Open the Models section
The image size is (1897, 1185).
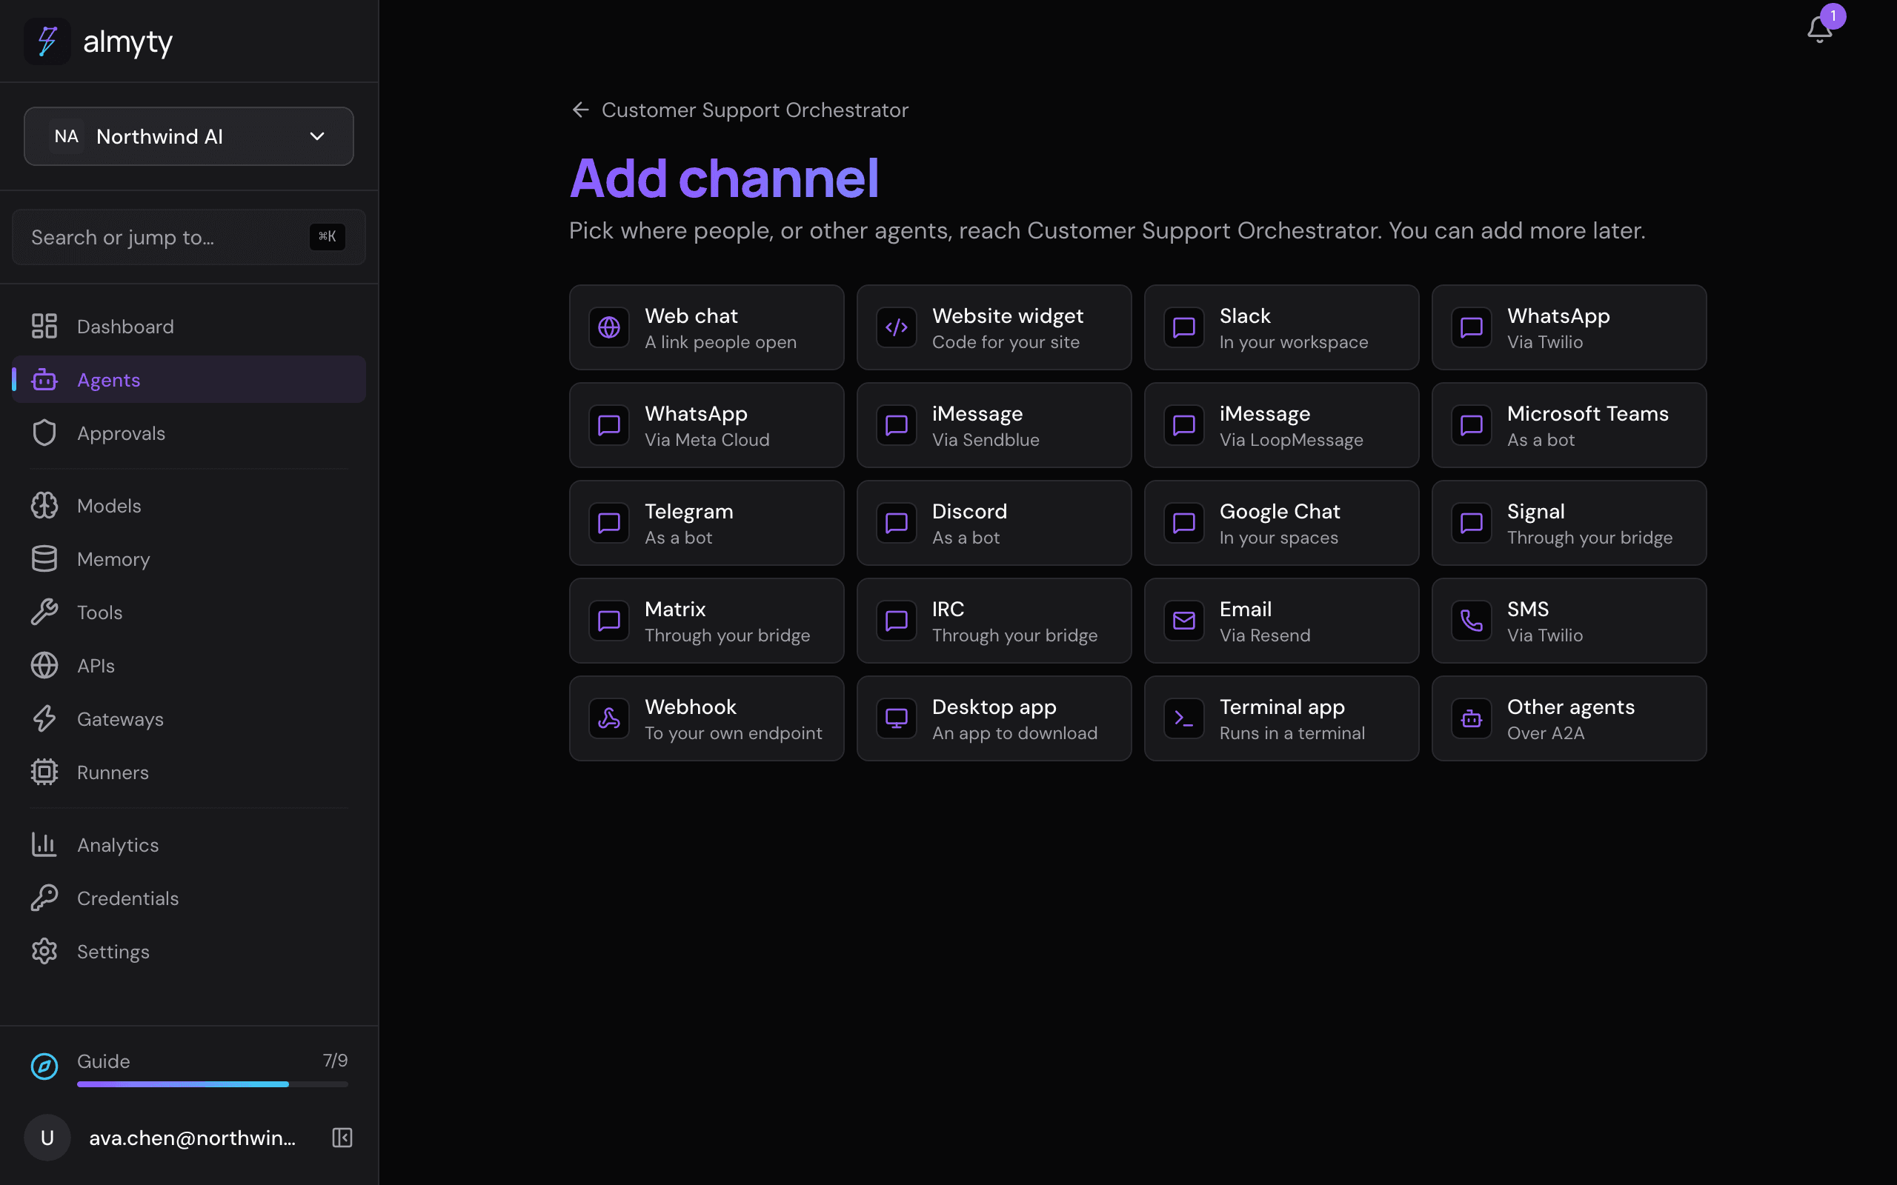pos(189,506)
